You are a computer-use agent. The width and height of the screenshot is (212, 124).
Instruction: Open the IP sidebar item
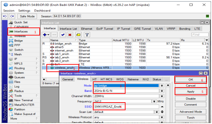pos(16,59)
